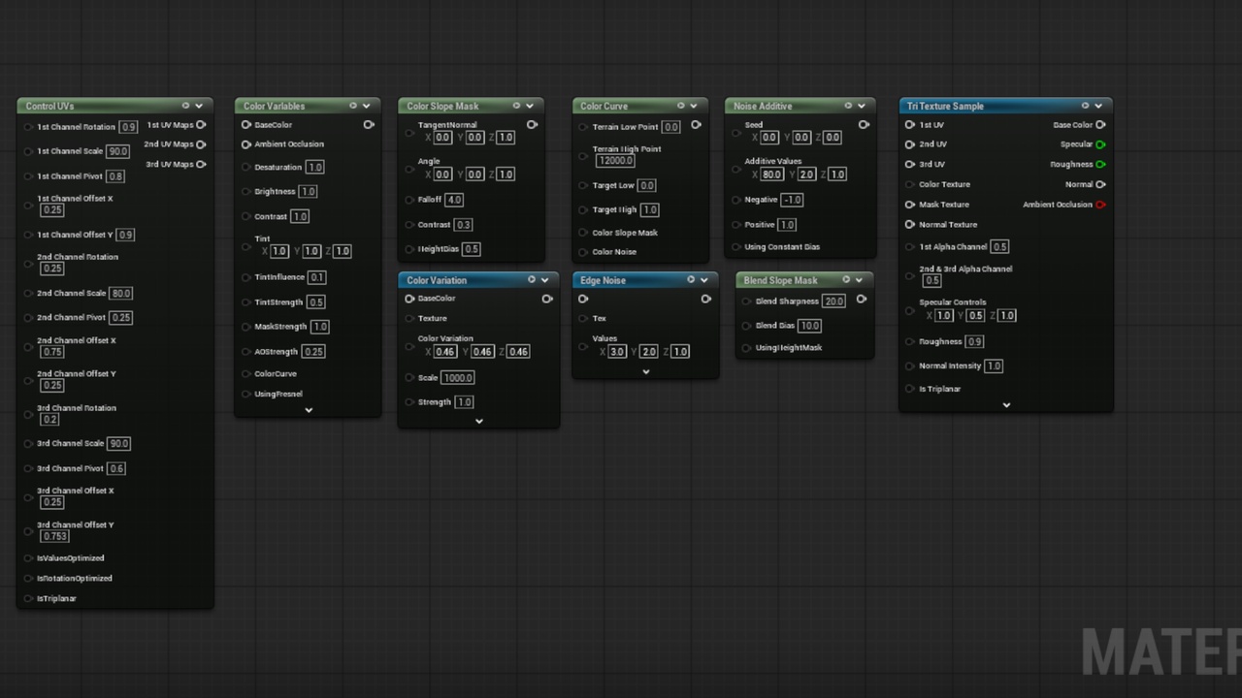
Task: Click Normal output pin on Tri Texture Sample
Action: 1100,184
